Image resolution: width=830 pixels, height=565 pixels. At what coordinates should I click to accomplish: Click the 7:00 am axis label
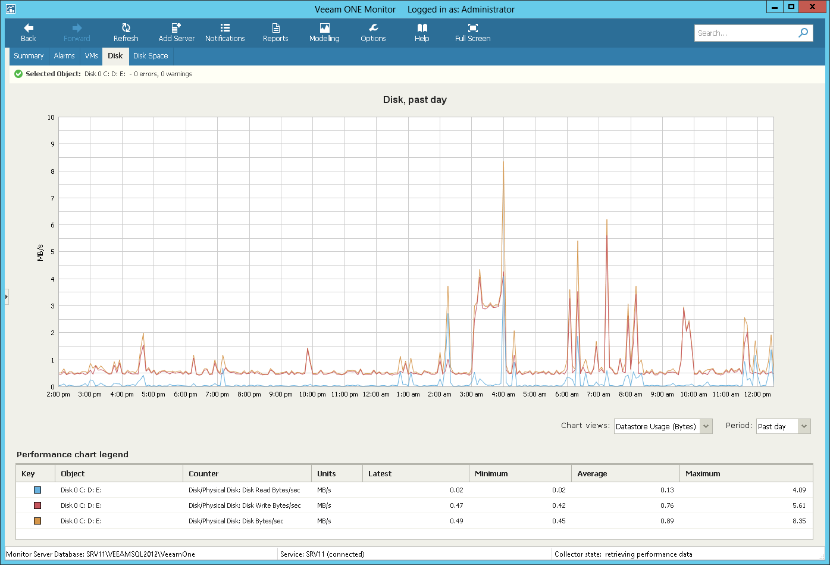click(x=599, y=394)
